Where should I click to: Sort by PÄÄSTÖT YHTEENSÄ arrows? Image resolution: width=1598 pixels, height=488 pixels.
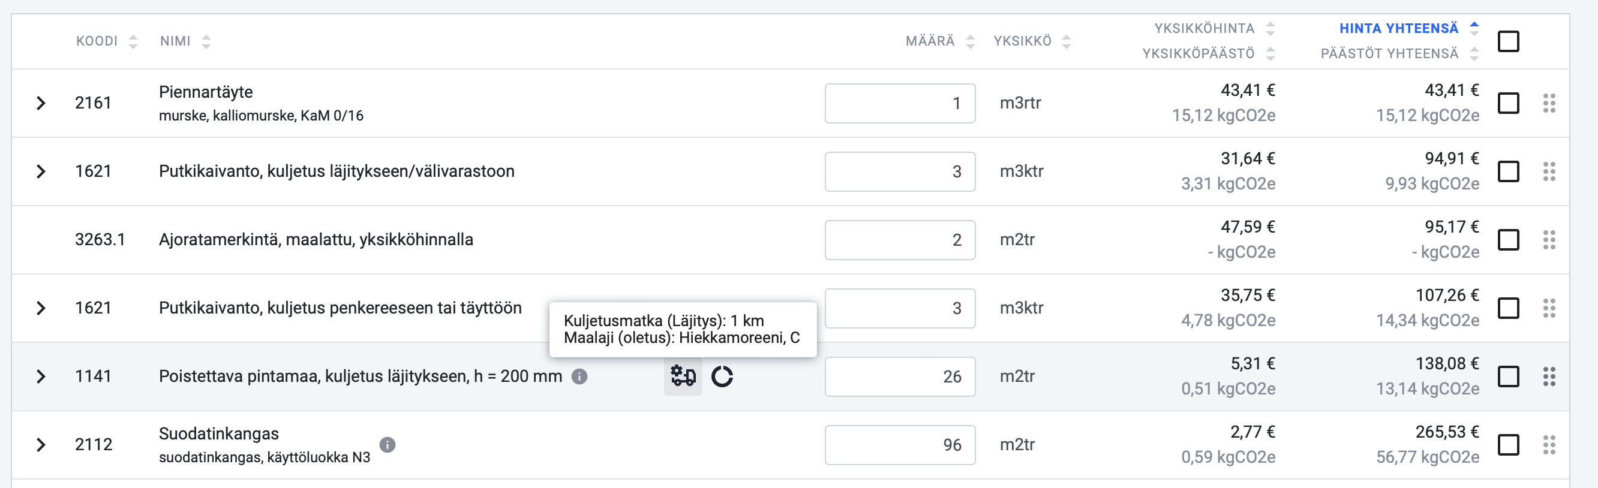(1474, 54)
